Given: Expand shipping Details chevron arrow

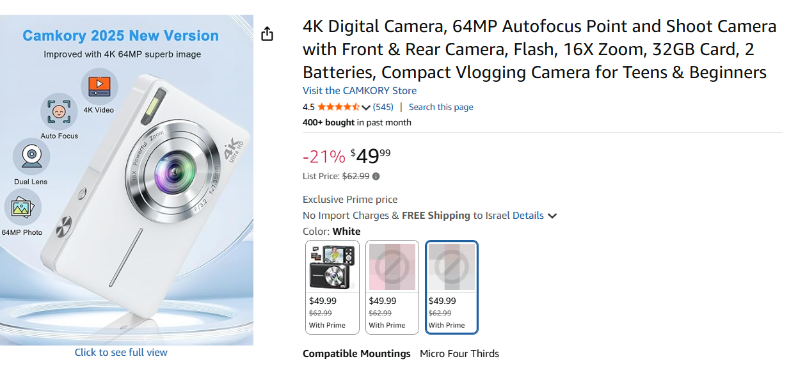Looking at the screenshot, I should [x=552, y=216].
